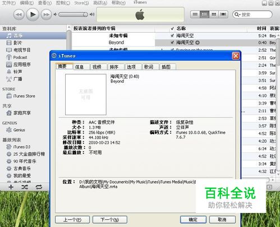
Task: Skip ahead with the Next track button
Action: pyautogui.click(x=46, y=15)
